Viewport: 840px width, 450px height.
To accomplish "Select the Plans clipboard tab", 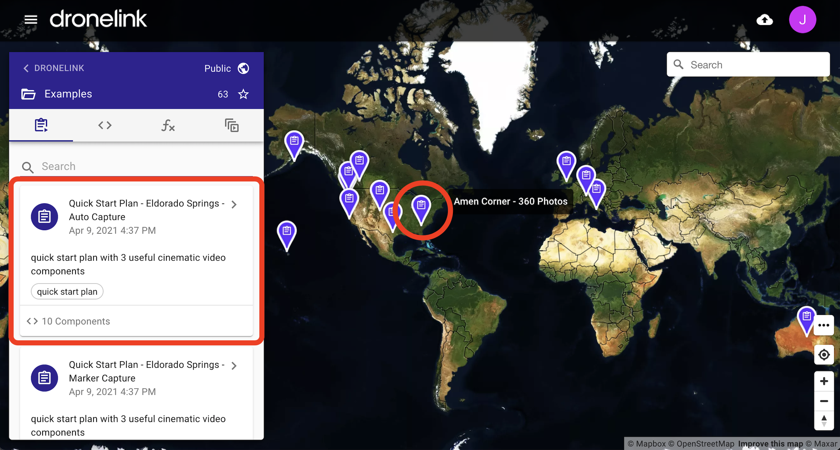I will pos(41,125).
